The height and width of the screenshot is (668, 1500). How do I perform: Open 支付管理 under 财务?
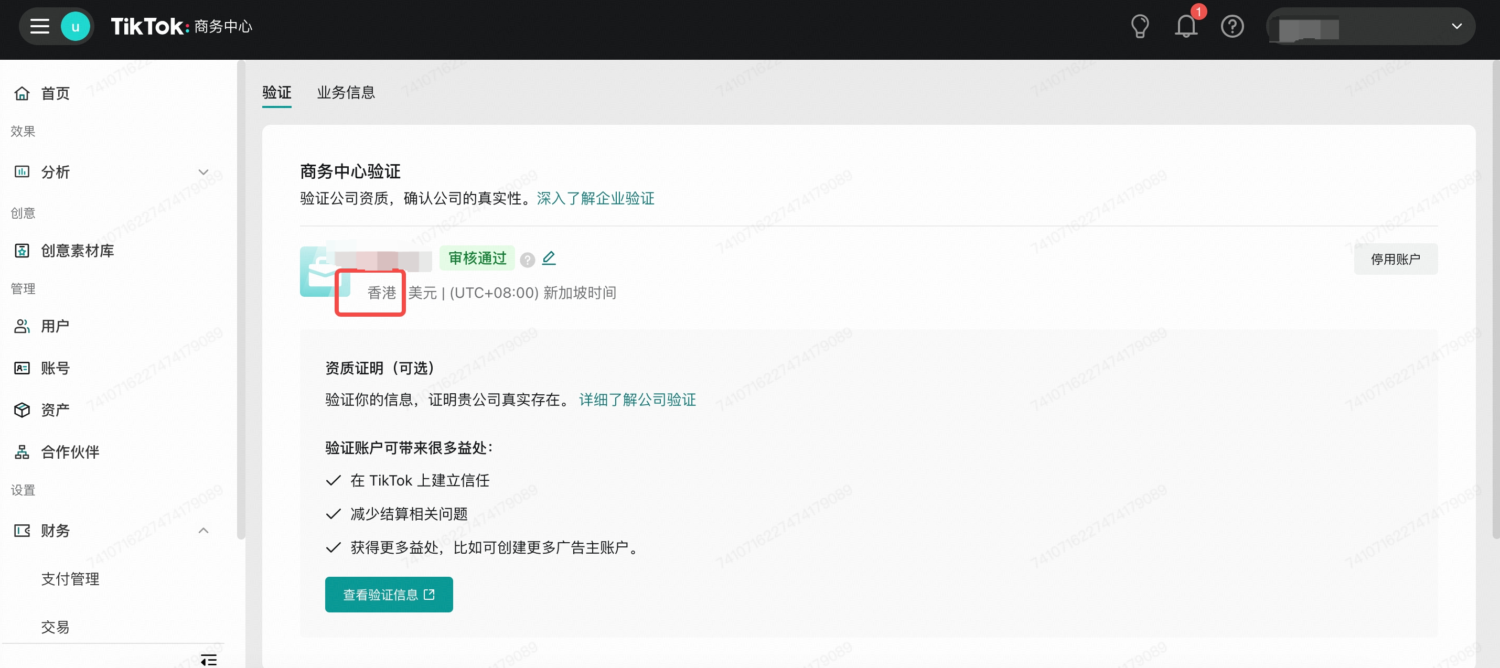pyautogui.click(x=70, y=579)
